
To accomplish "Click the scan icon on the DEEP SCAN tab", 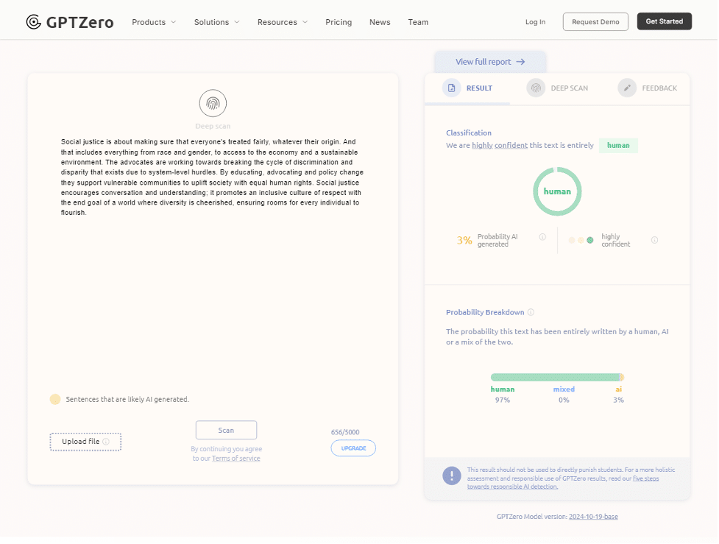I will 536,88.
